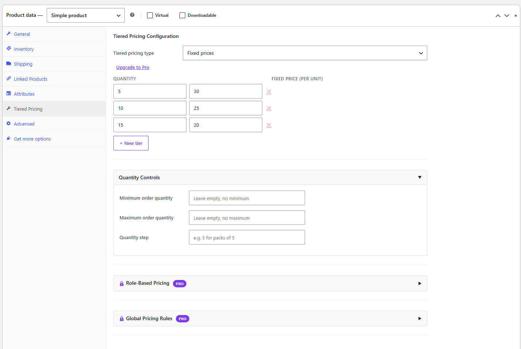The image size is (521, 349).
Task: Click the PRO badge beside Global Pricing Rules
Action: 182,319
